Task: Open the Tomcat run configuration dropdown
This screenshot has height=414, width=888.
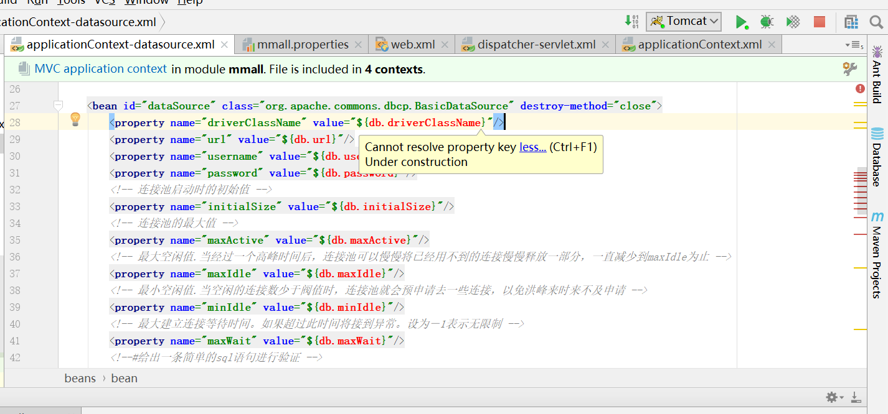Action: point(683,21)
